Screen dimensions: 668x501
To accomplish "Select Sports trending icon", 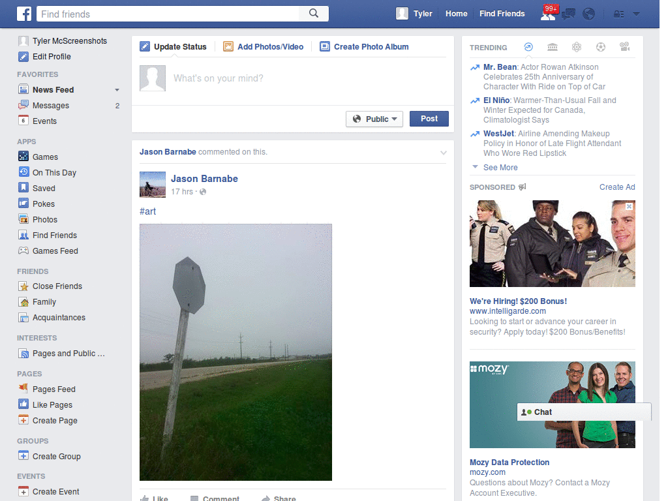I will (601, 47).
